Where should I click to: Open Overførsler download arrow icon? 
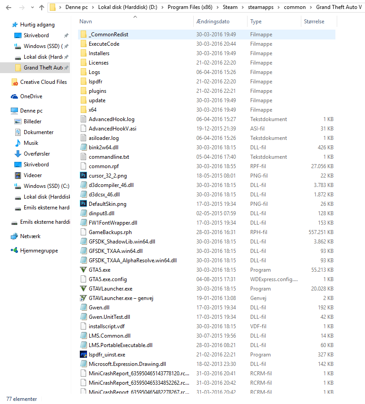coord(18,154)
